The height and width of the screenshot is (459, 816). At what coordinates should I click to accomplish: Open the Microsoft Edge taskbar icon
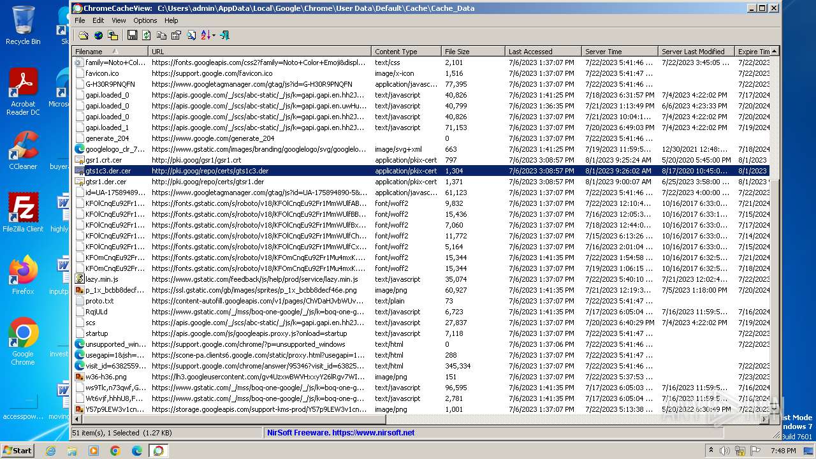click(x=137, y=451)
